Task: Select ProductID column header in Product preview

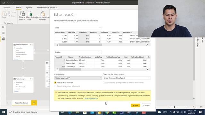Action: click(60, 57)
